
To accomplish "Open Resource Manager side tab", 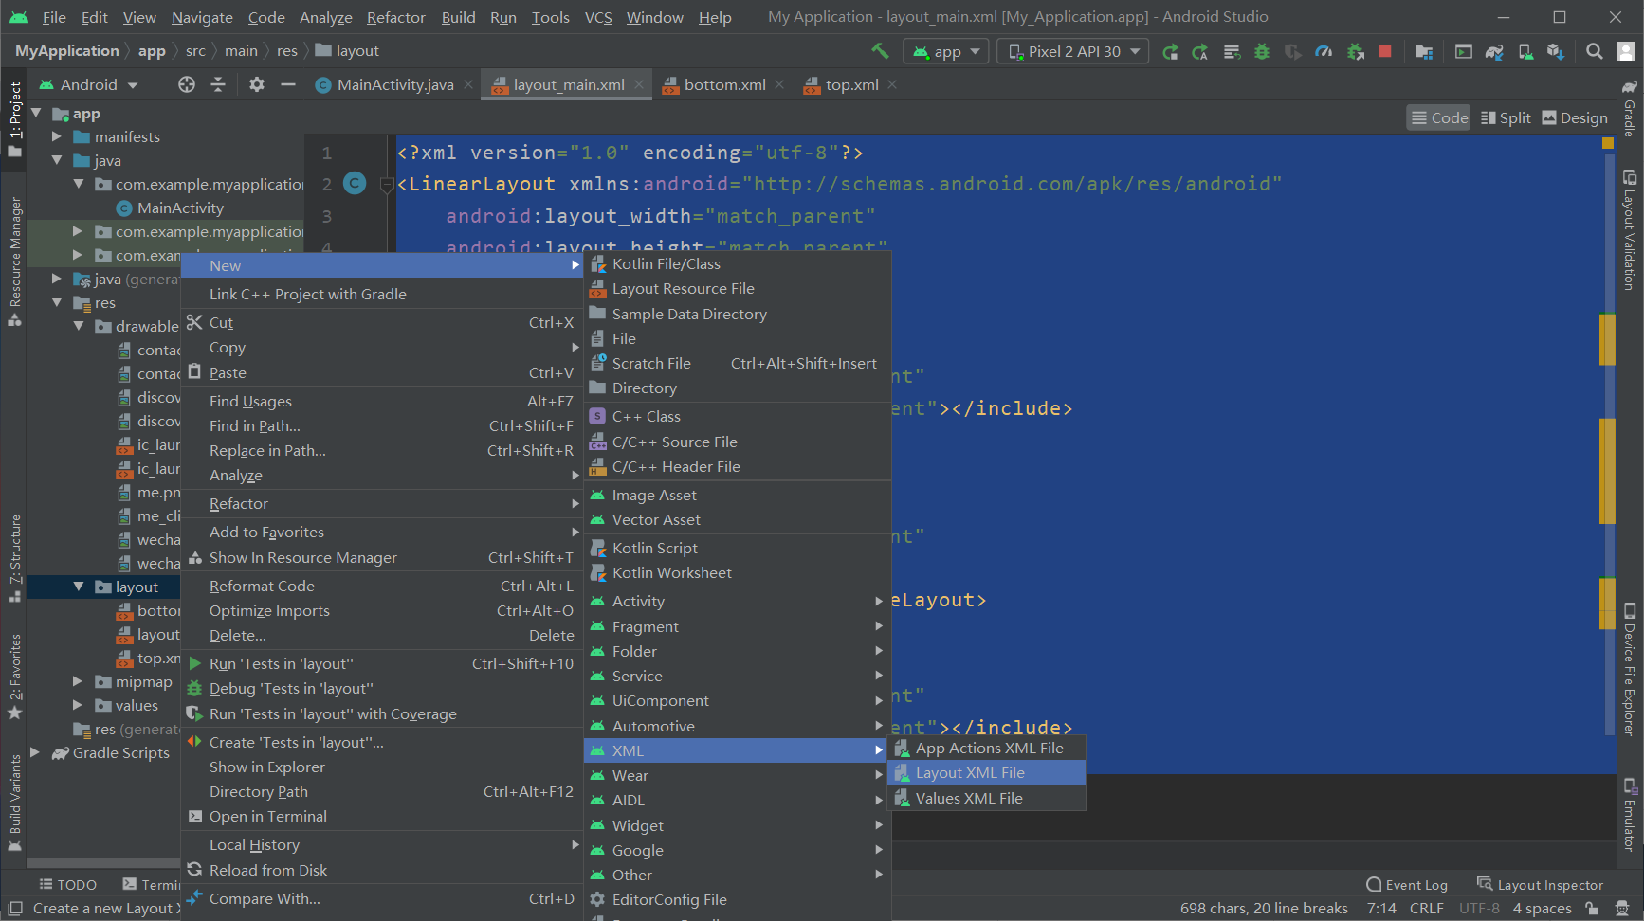I will click(x=15, y=262).
